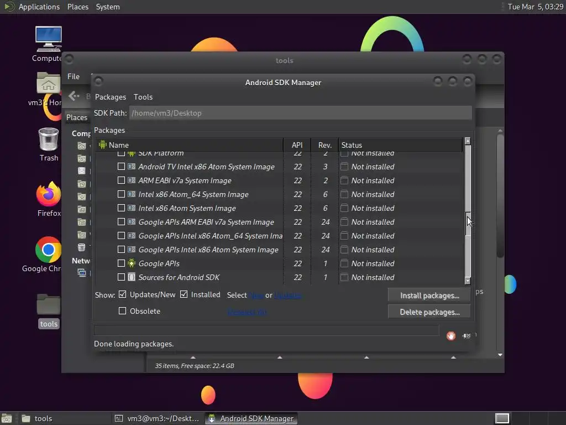Click the package list scroll down arrow

pos(468,281)
